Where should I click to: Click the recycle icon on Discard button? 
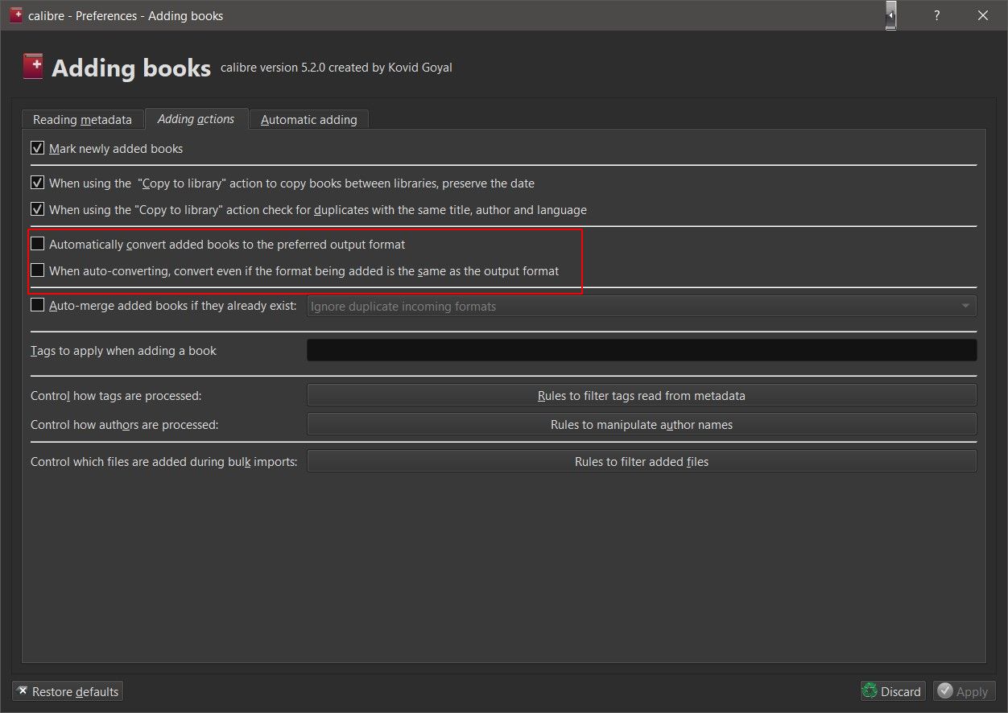(x=870, y=691)
